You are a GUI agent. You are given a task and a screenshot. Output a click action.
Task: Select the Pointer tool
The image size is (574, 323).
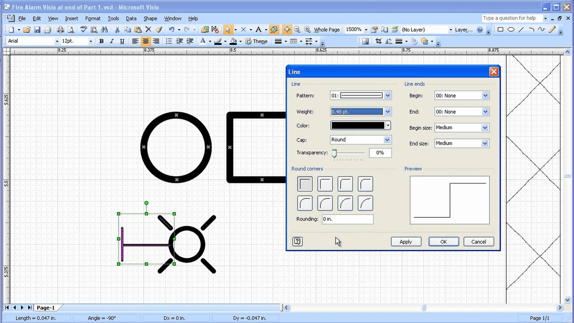pos(227,30)
